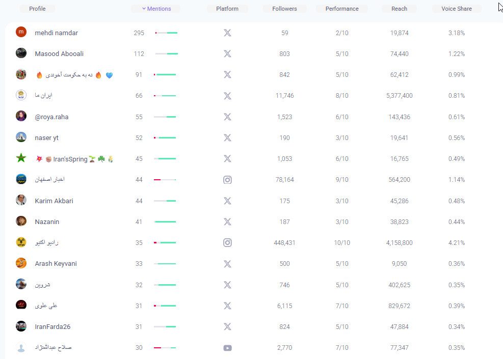Click the Followers column header

284,9
